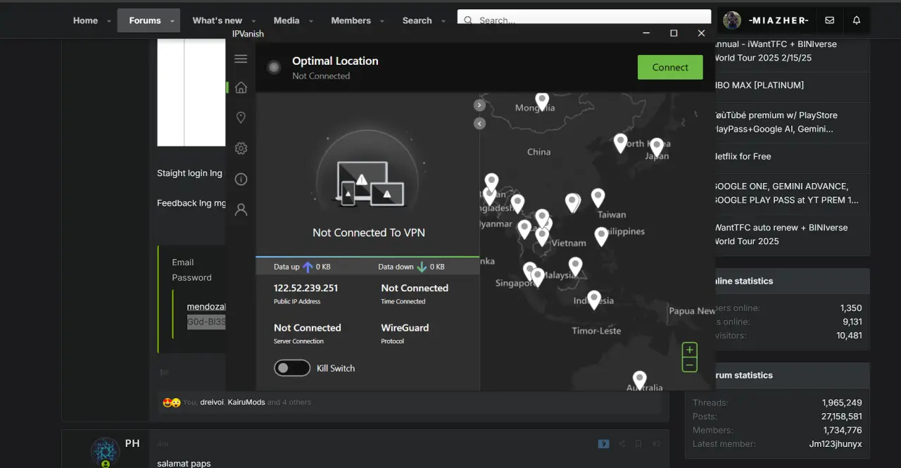Screen dimensions: 901x468
Task: Select the Home icon in IPVanish sidebar
Action: pyautogui.click(x=241, y=88)
